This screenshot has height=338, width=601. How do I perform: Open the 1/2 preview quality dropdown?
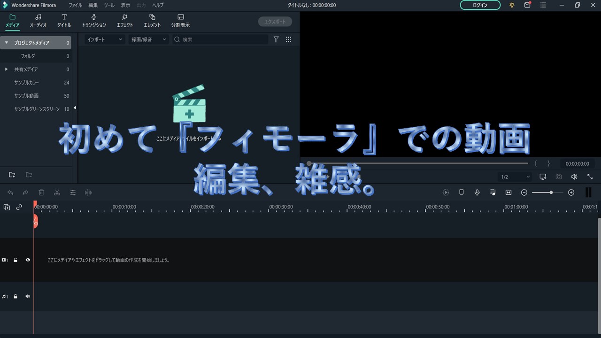click(x=515, y=177)
